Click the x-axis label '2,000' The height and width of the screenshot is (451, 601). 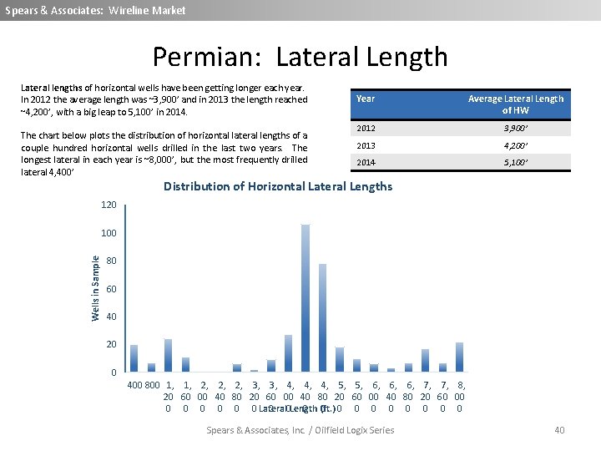[203, 397]
